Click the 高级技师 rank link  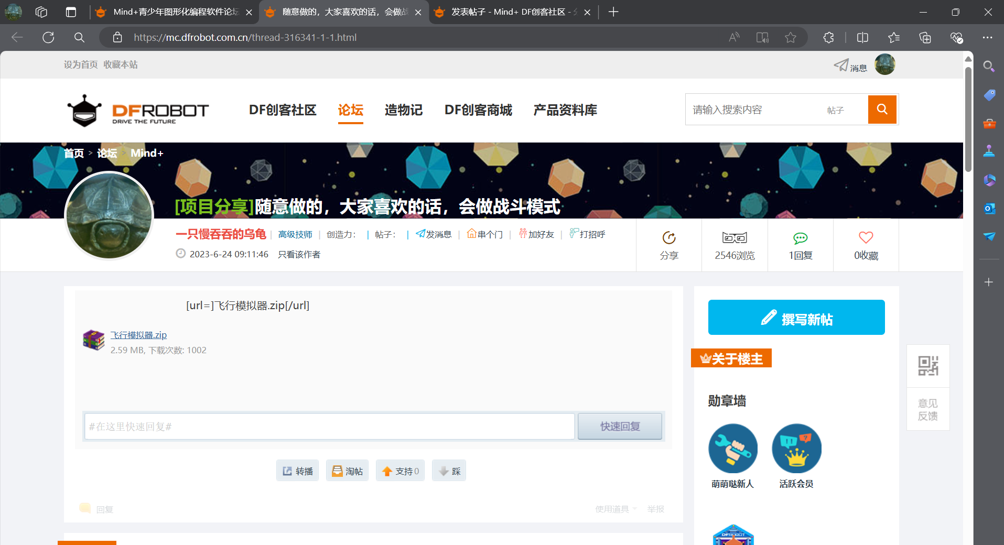[x=295, y=234]
